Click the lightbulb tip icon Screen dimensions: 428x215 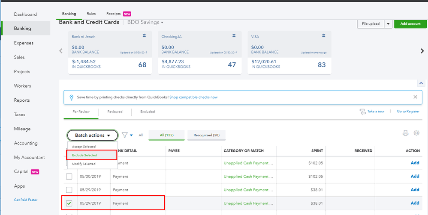pos(71,97)
